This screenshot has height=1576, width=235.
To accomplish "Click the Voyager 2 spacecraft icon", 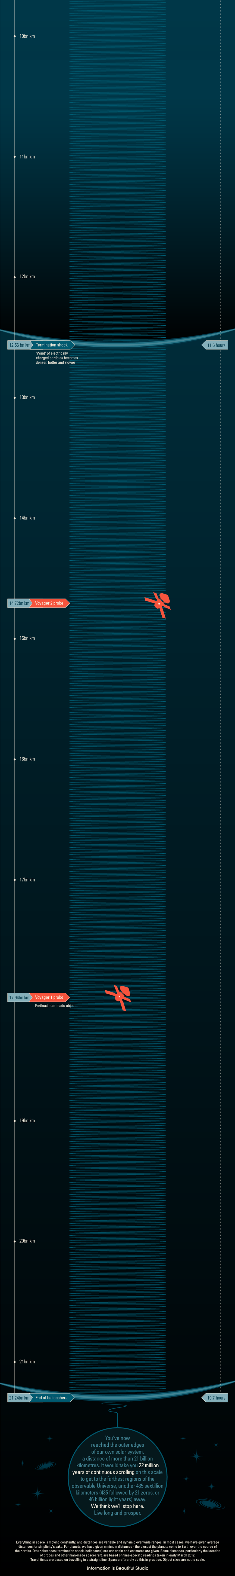I will [158, 604].
